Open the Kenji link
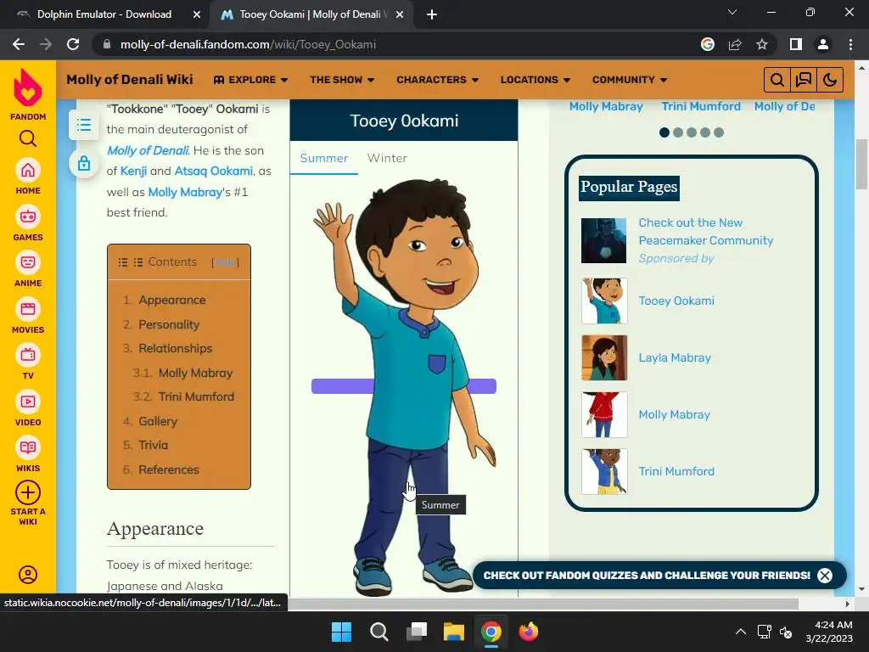869x652 pixels. point(133,171)
